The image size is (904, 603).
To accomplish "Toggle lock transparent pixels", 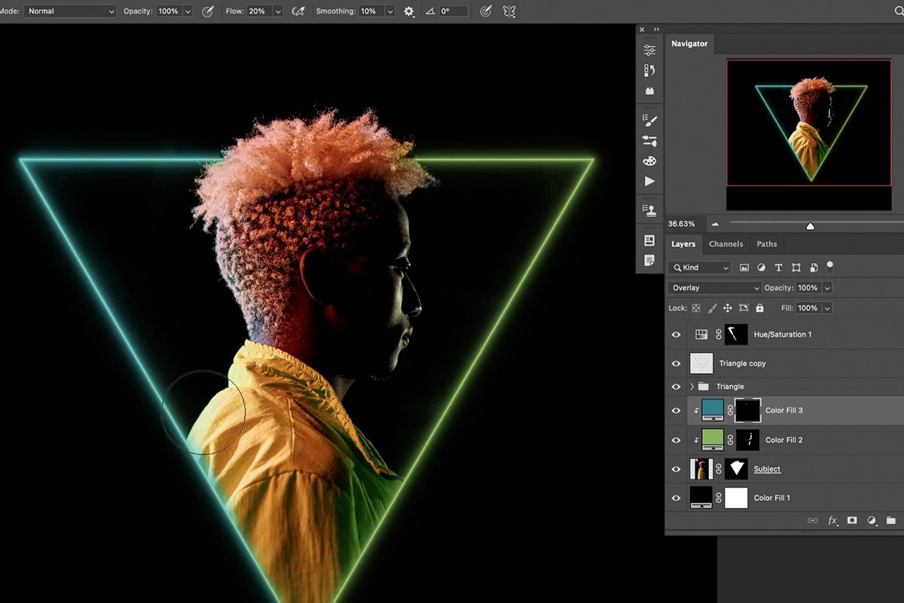I will tap(696, 308).
